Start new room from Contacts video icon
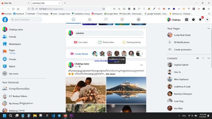 [x=197, y=58]
